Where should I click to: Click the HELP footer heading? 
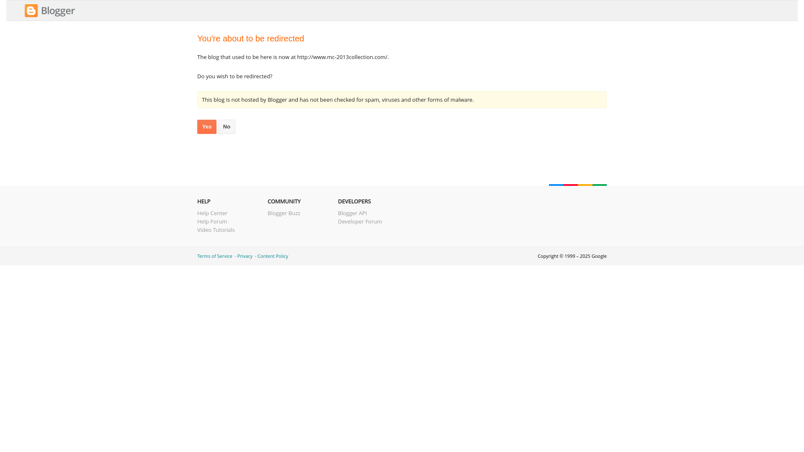[204, 201]
